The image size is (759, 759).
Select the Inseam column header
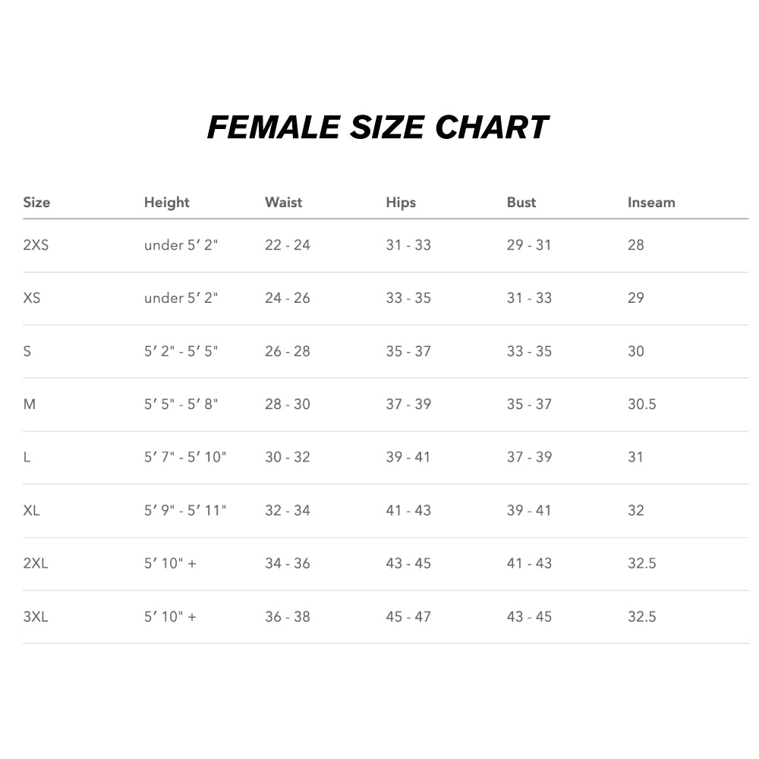click(x=651, y=203)
